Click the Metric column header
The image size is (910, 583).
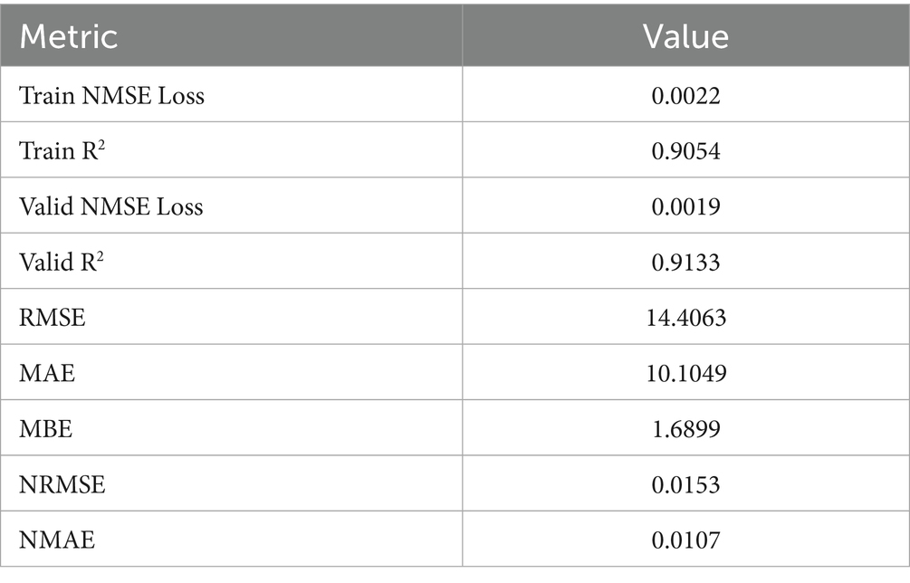click(x=69, y=36)
